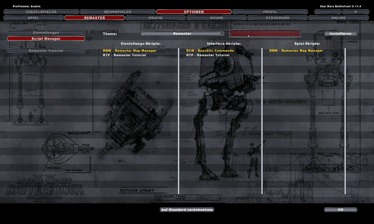Select the OPTIONEN tab
This screenshot has height=224, width=374.
[194, 12]
